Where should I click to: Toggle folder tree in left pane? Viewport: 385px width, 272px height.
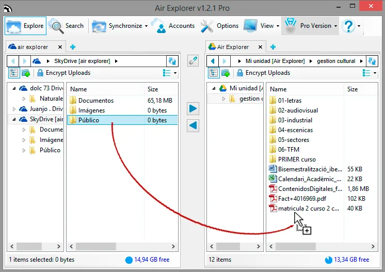(14, 73)
